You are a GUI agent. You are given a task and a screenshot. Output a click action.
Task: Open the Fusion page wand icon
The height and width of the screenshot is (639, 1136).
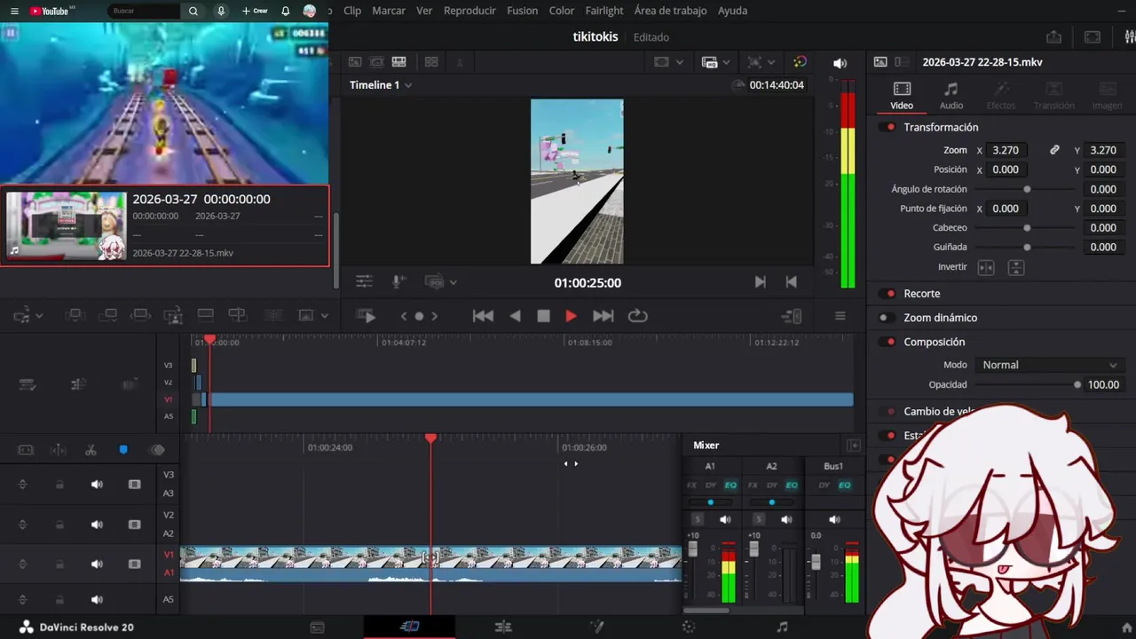pos(597,627)
